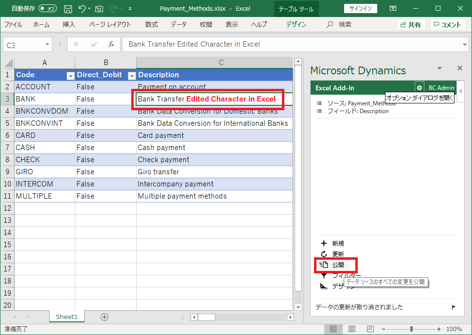Screen dimensions: 472x335
Task: Click the Redo arrow icon
Action: [113, 9]
